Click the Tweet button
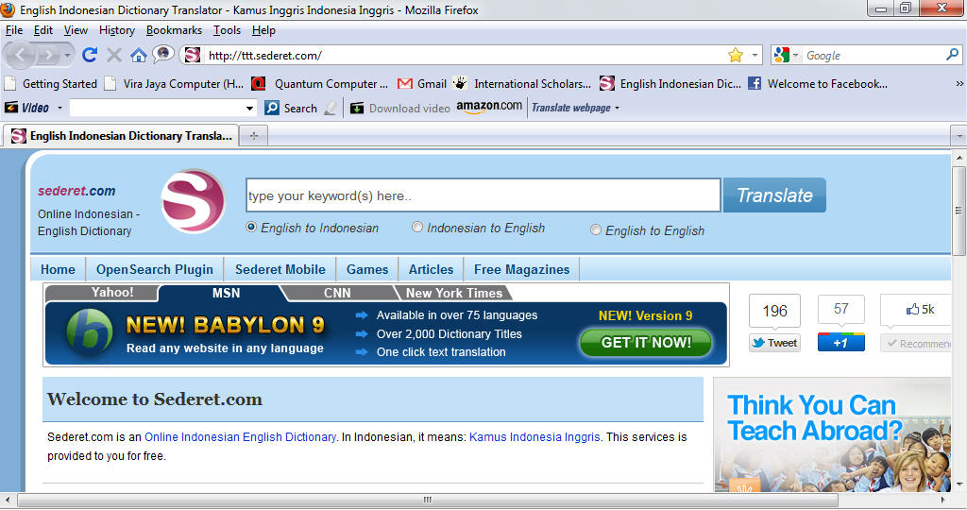 point(774,343)
